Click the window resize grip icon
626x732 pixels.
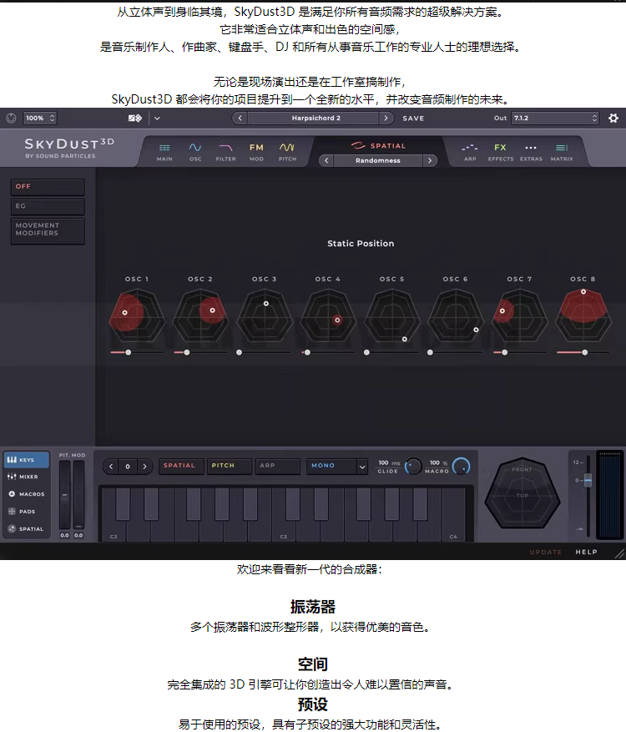[619, 553]
